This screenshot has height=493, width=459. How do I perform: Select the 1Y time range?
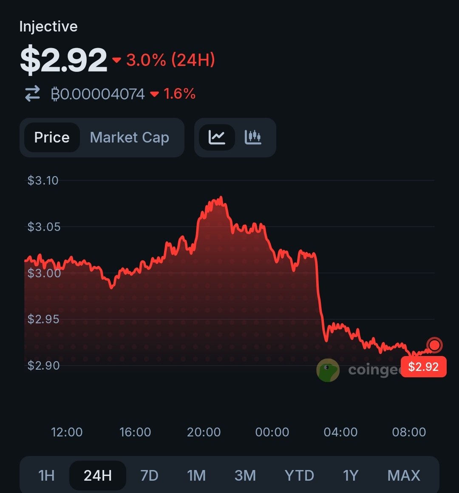[351, 475]
